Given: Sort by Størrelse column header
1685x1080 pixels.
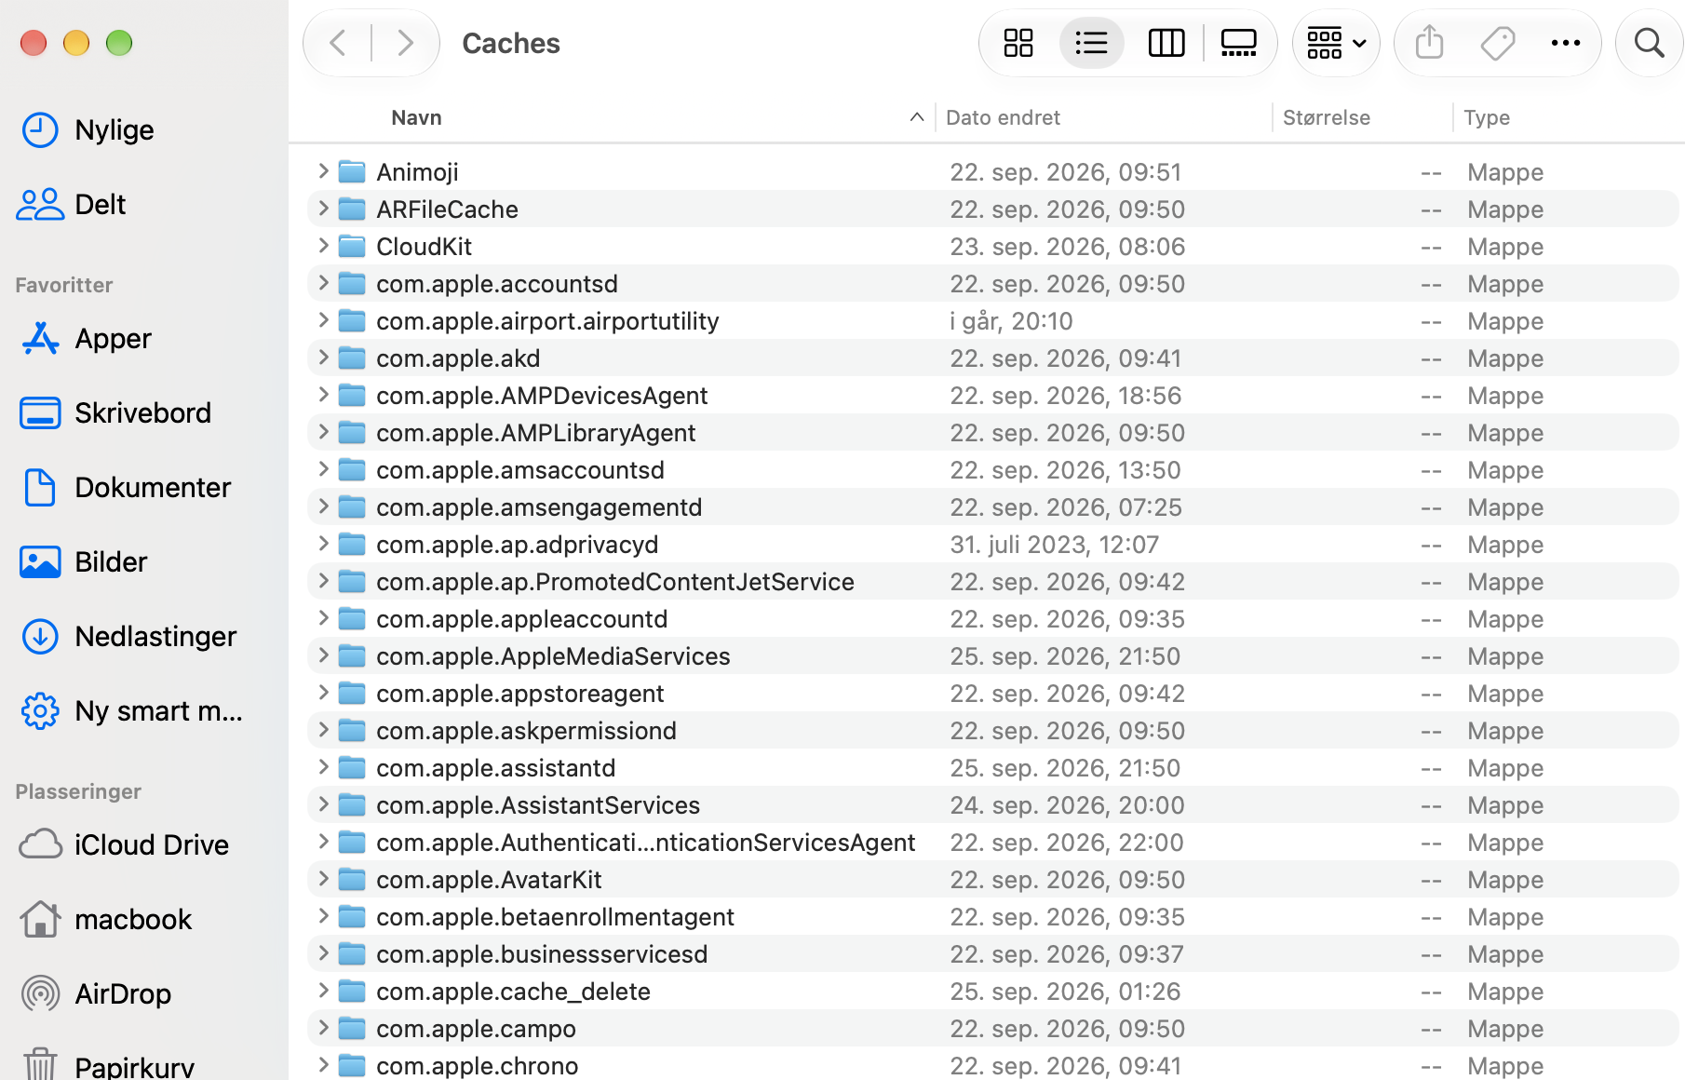Looking at the screenshot, I should [x=1326, y=118].
